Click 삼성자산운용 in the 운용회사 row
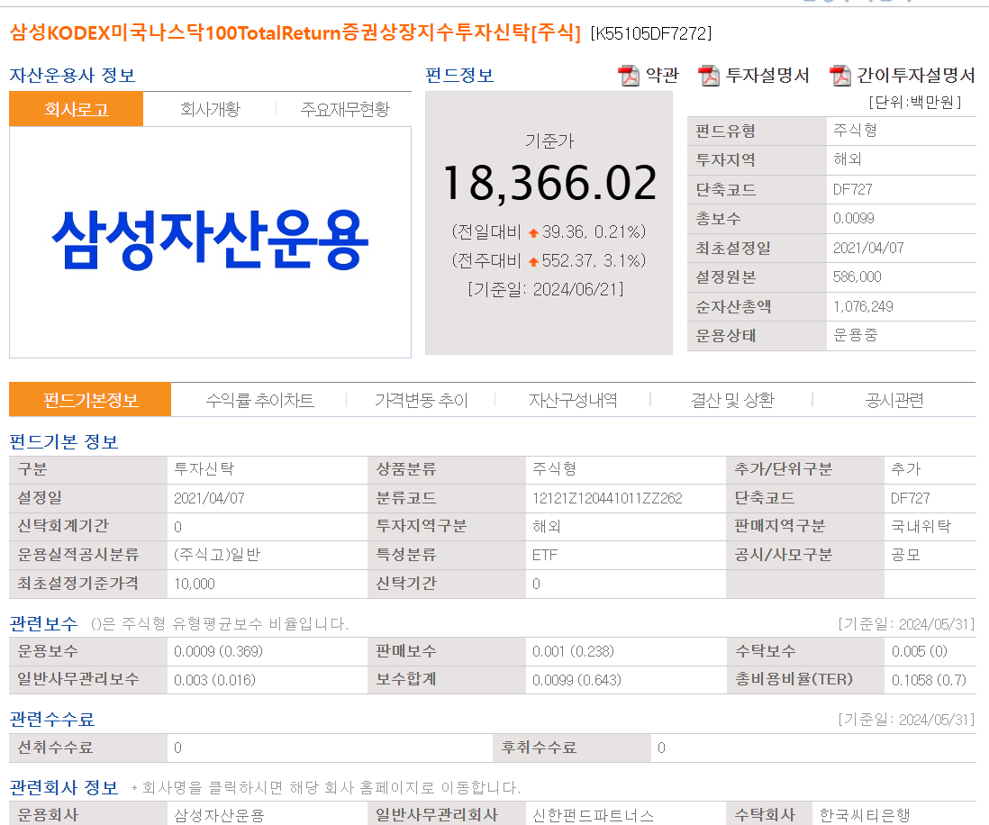The image size is (989, 825). (219, 815)
